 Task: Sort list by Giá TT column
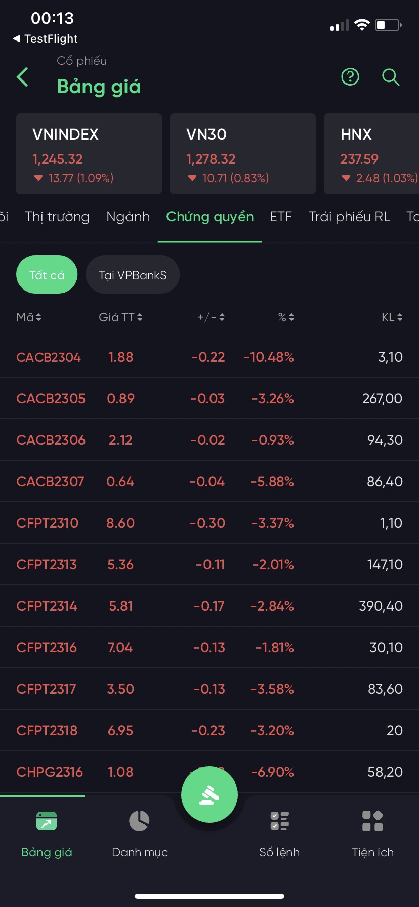pos(120,317)
